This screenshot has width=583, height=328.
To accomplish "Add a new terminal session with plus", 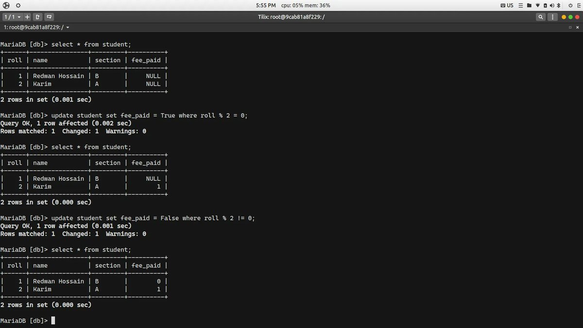I will (x=27, y=17).
